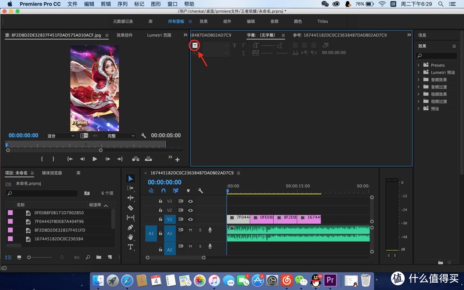Select the Razor tool in tools panel

click(x=131, y=208)
